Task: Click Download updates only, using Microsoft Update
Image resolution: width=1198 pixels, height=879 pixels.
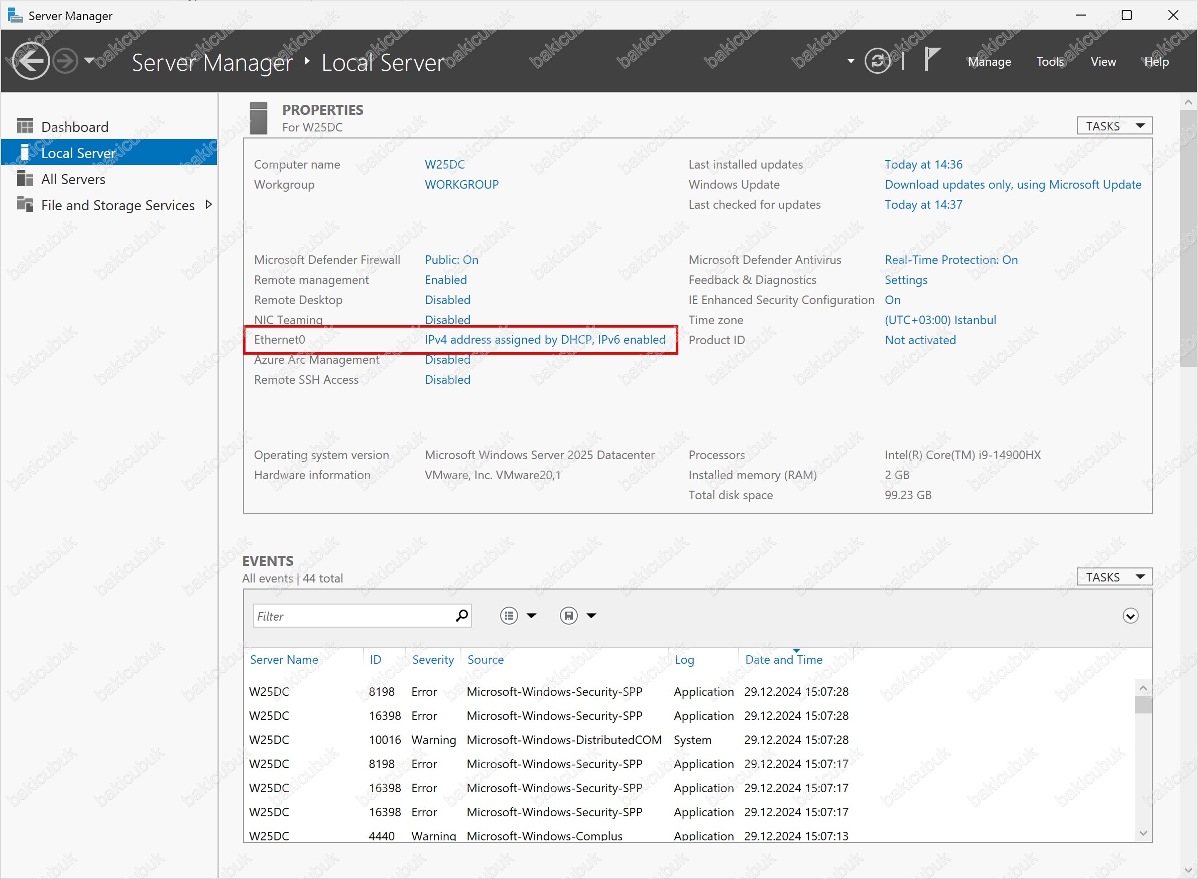Action: [x=1013, y=185]
